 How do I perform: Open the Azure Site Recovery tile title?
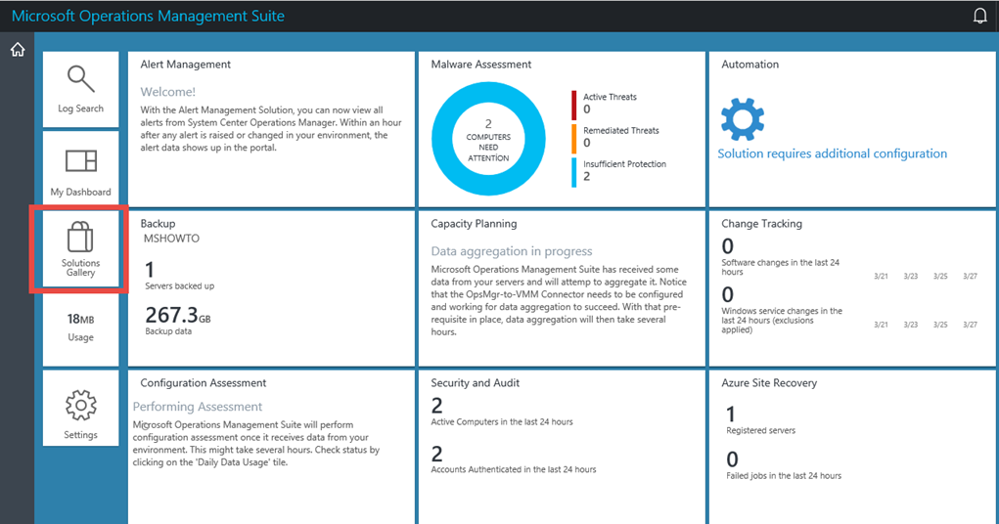click(x=769, y=382)
